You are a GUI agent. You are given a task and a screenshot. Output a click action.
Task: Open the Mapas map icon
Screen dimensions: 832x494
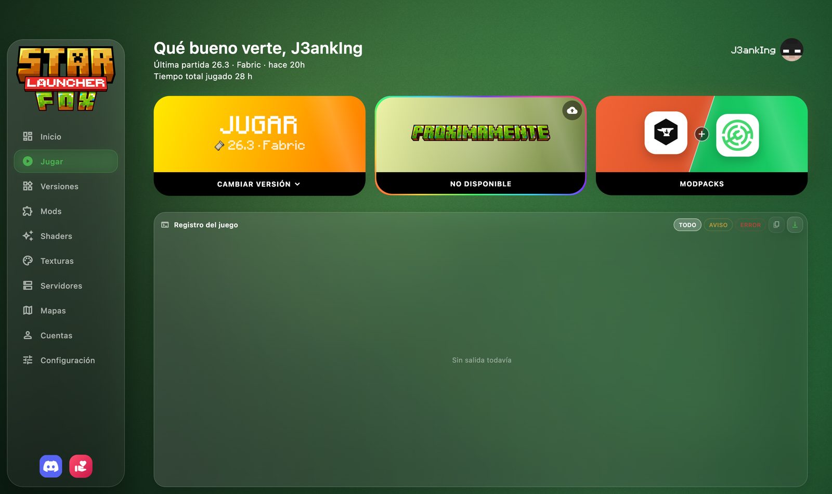point(28,310)
